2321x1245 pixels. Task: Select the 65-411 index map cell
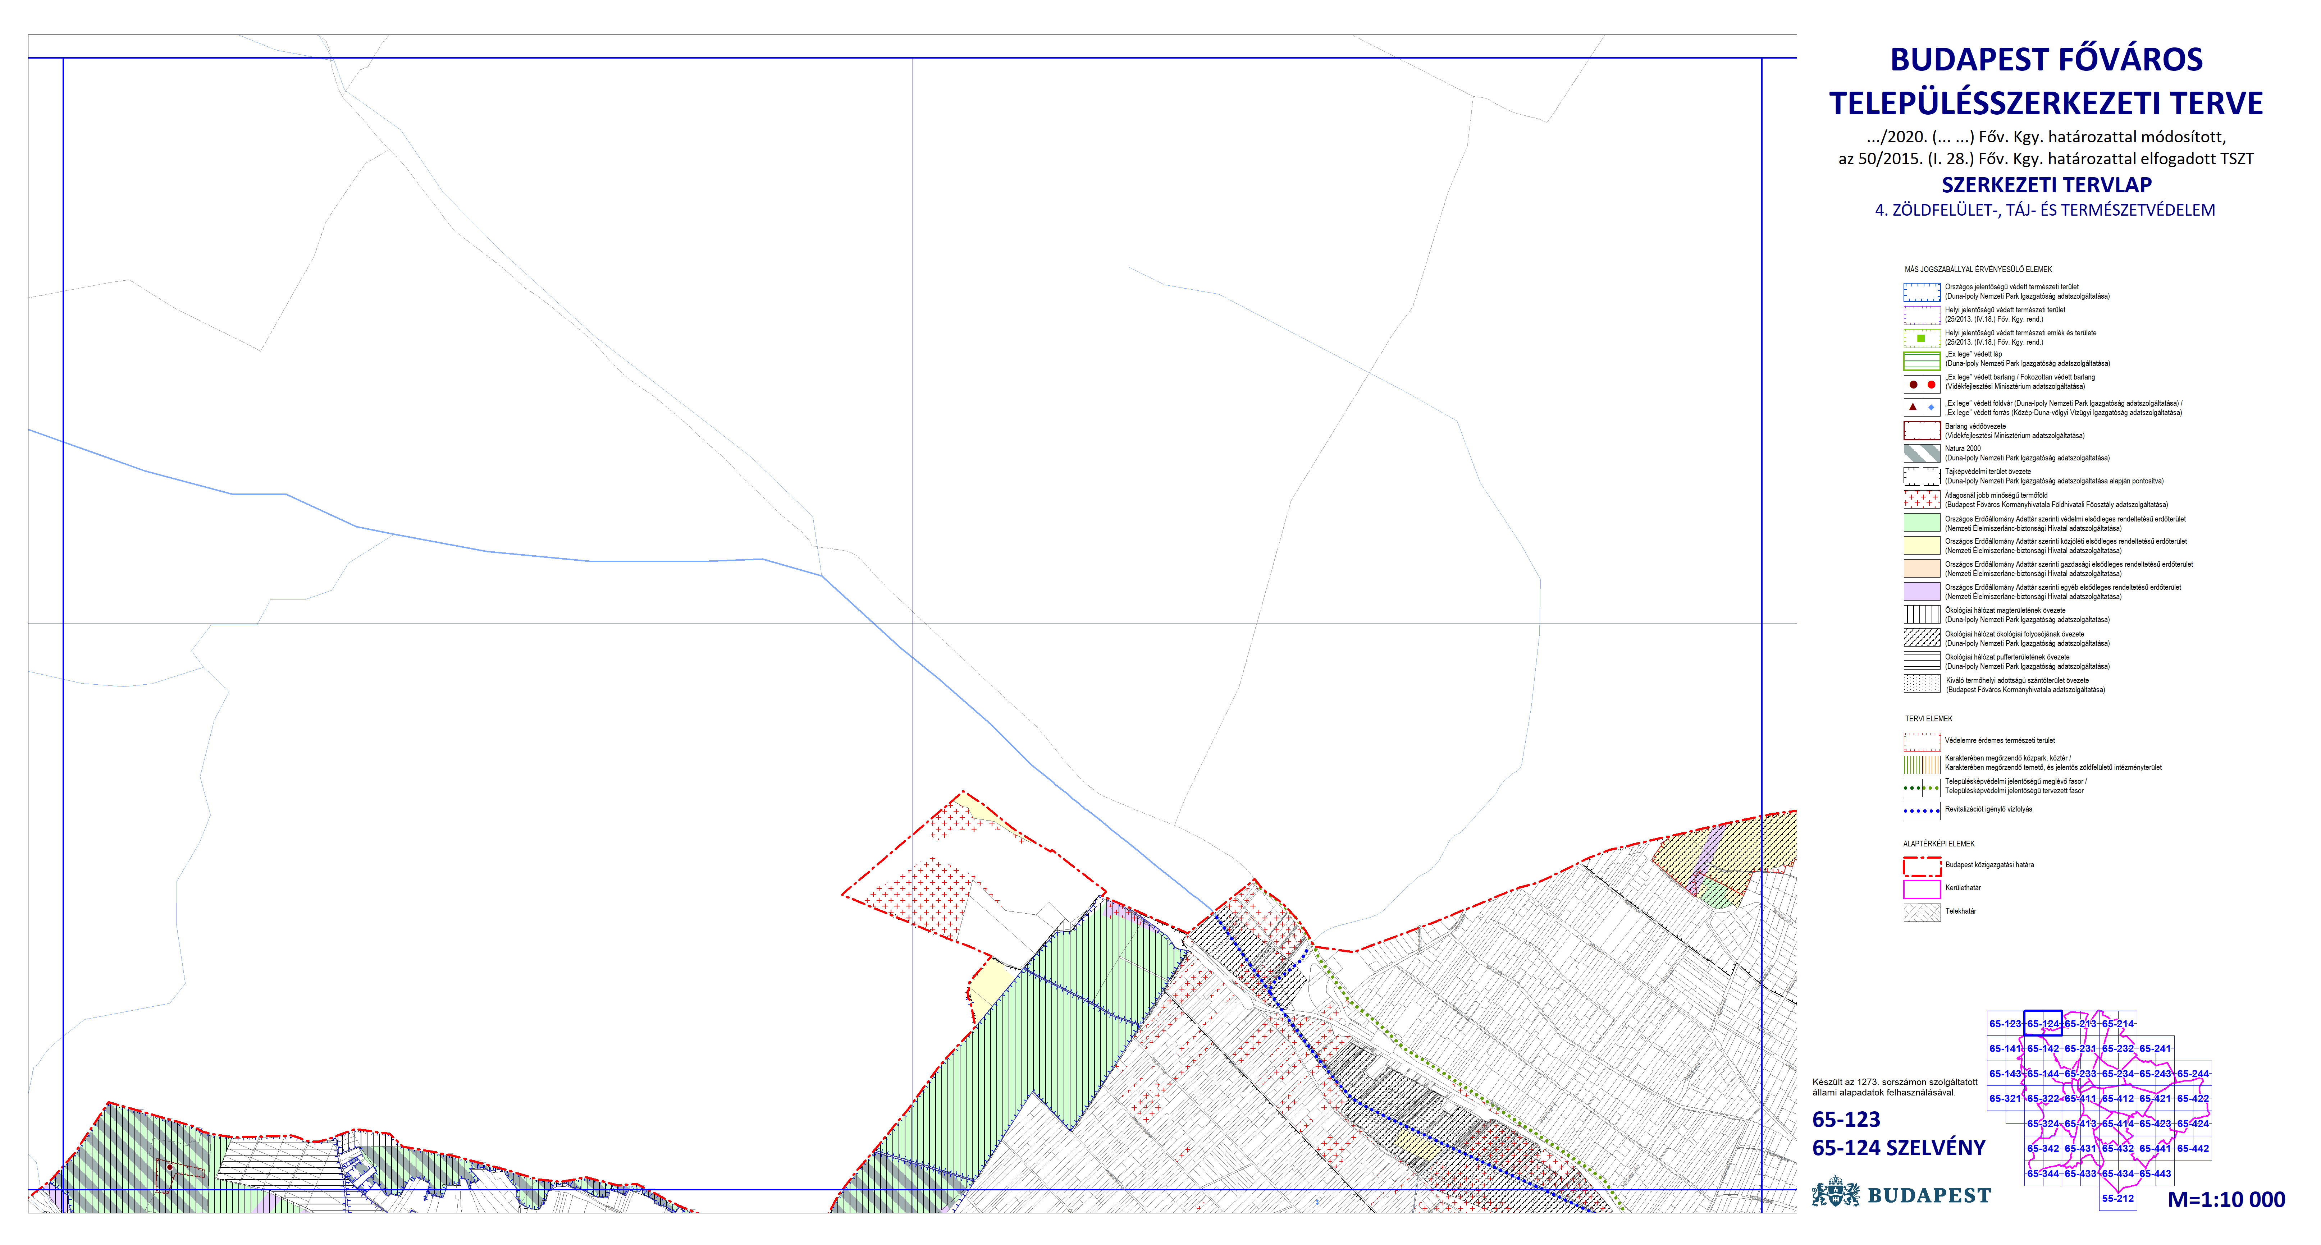tap(2080, 1098)
